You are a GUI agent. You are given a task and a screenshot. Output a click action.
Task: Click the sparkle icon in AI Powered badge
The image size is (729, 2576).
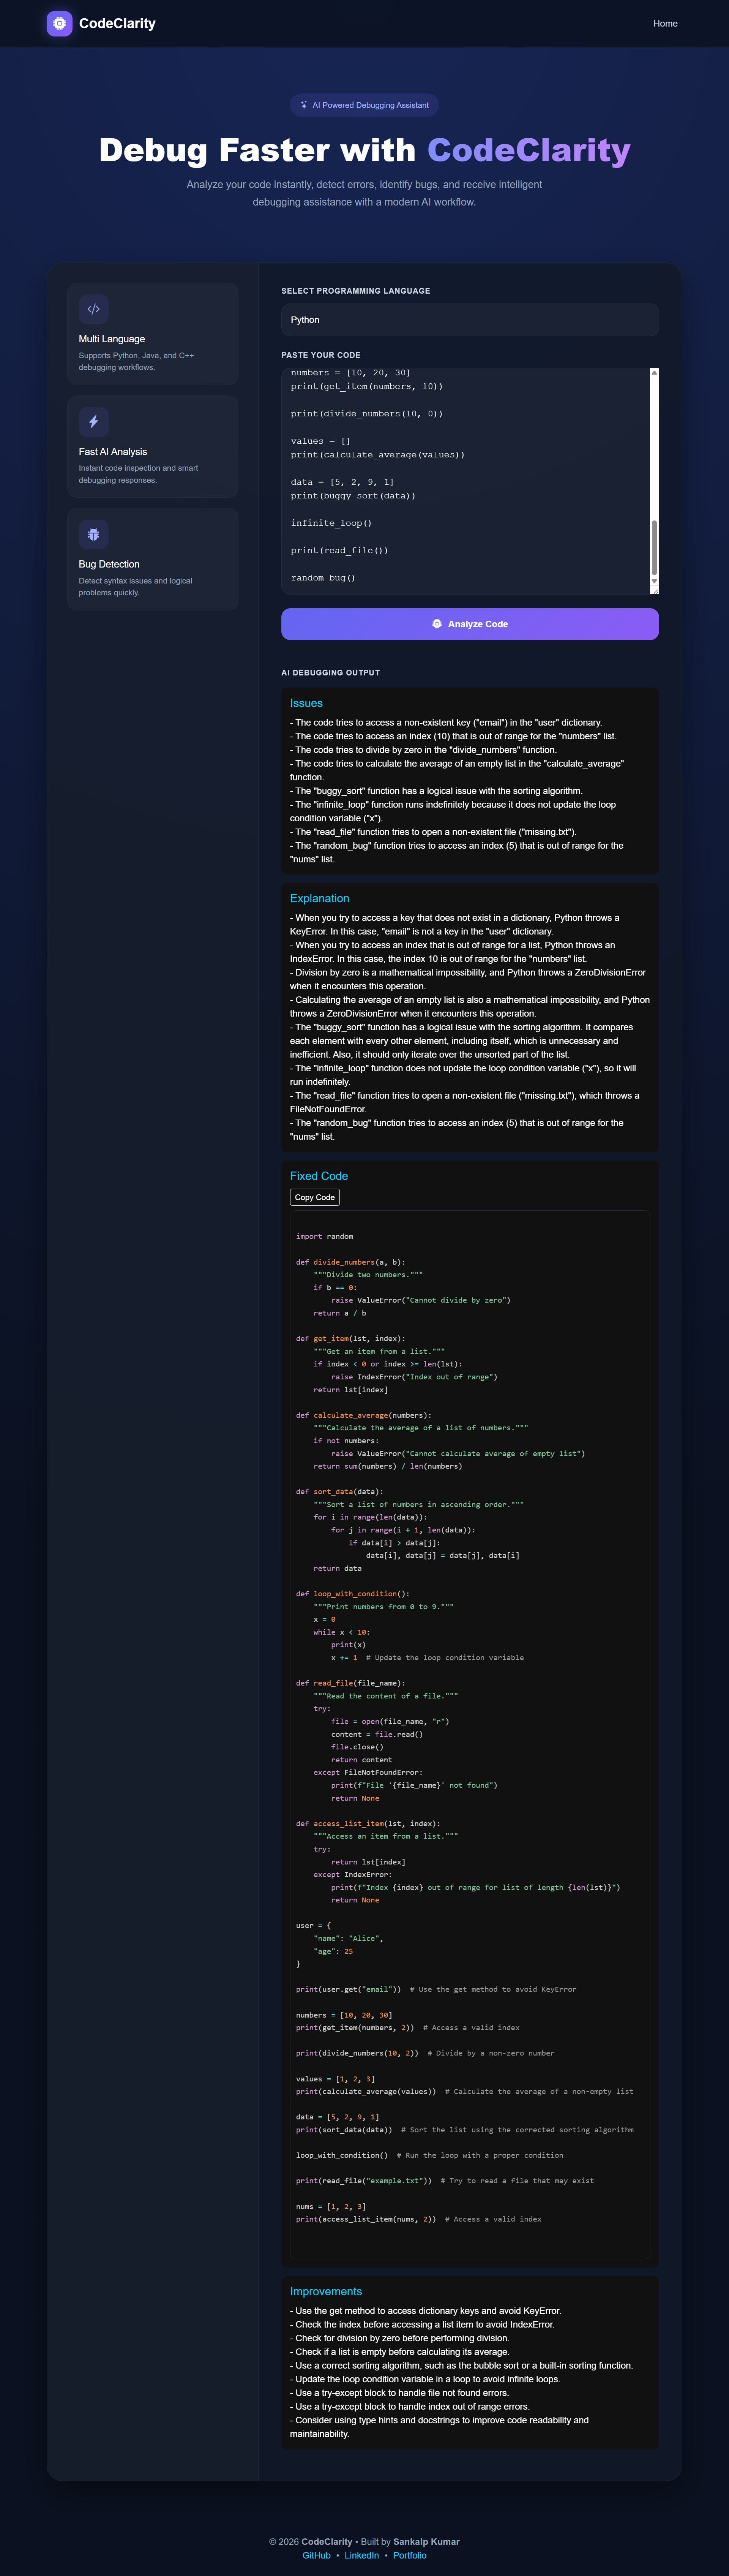(304, 105)
